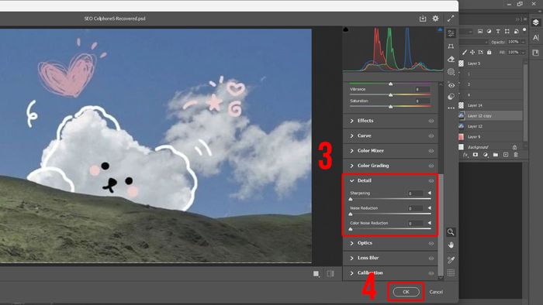Toggle visibility of Lens Blur edits
The width and height of the screenshot is (543, 305).
[x=431, y=258]
